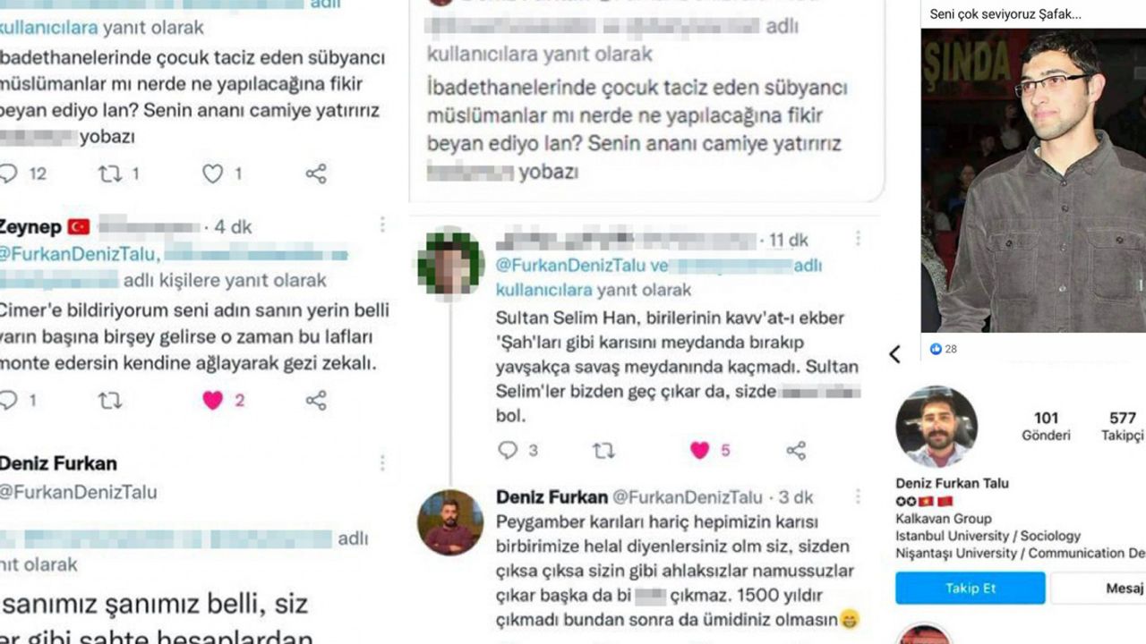Image resolution: width=1146 pixels, height=644 pixels.
Task: Open more options on Deniz Furkan's left tweet
Action: [382, 462]
